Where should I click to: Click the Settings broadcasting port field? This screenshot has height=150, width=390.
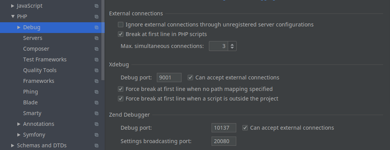(224, 141)
